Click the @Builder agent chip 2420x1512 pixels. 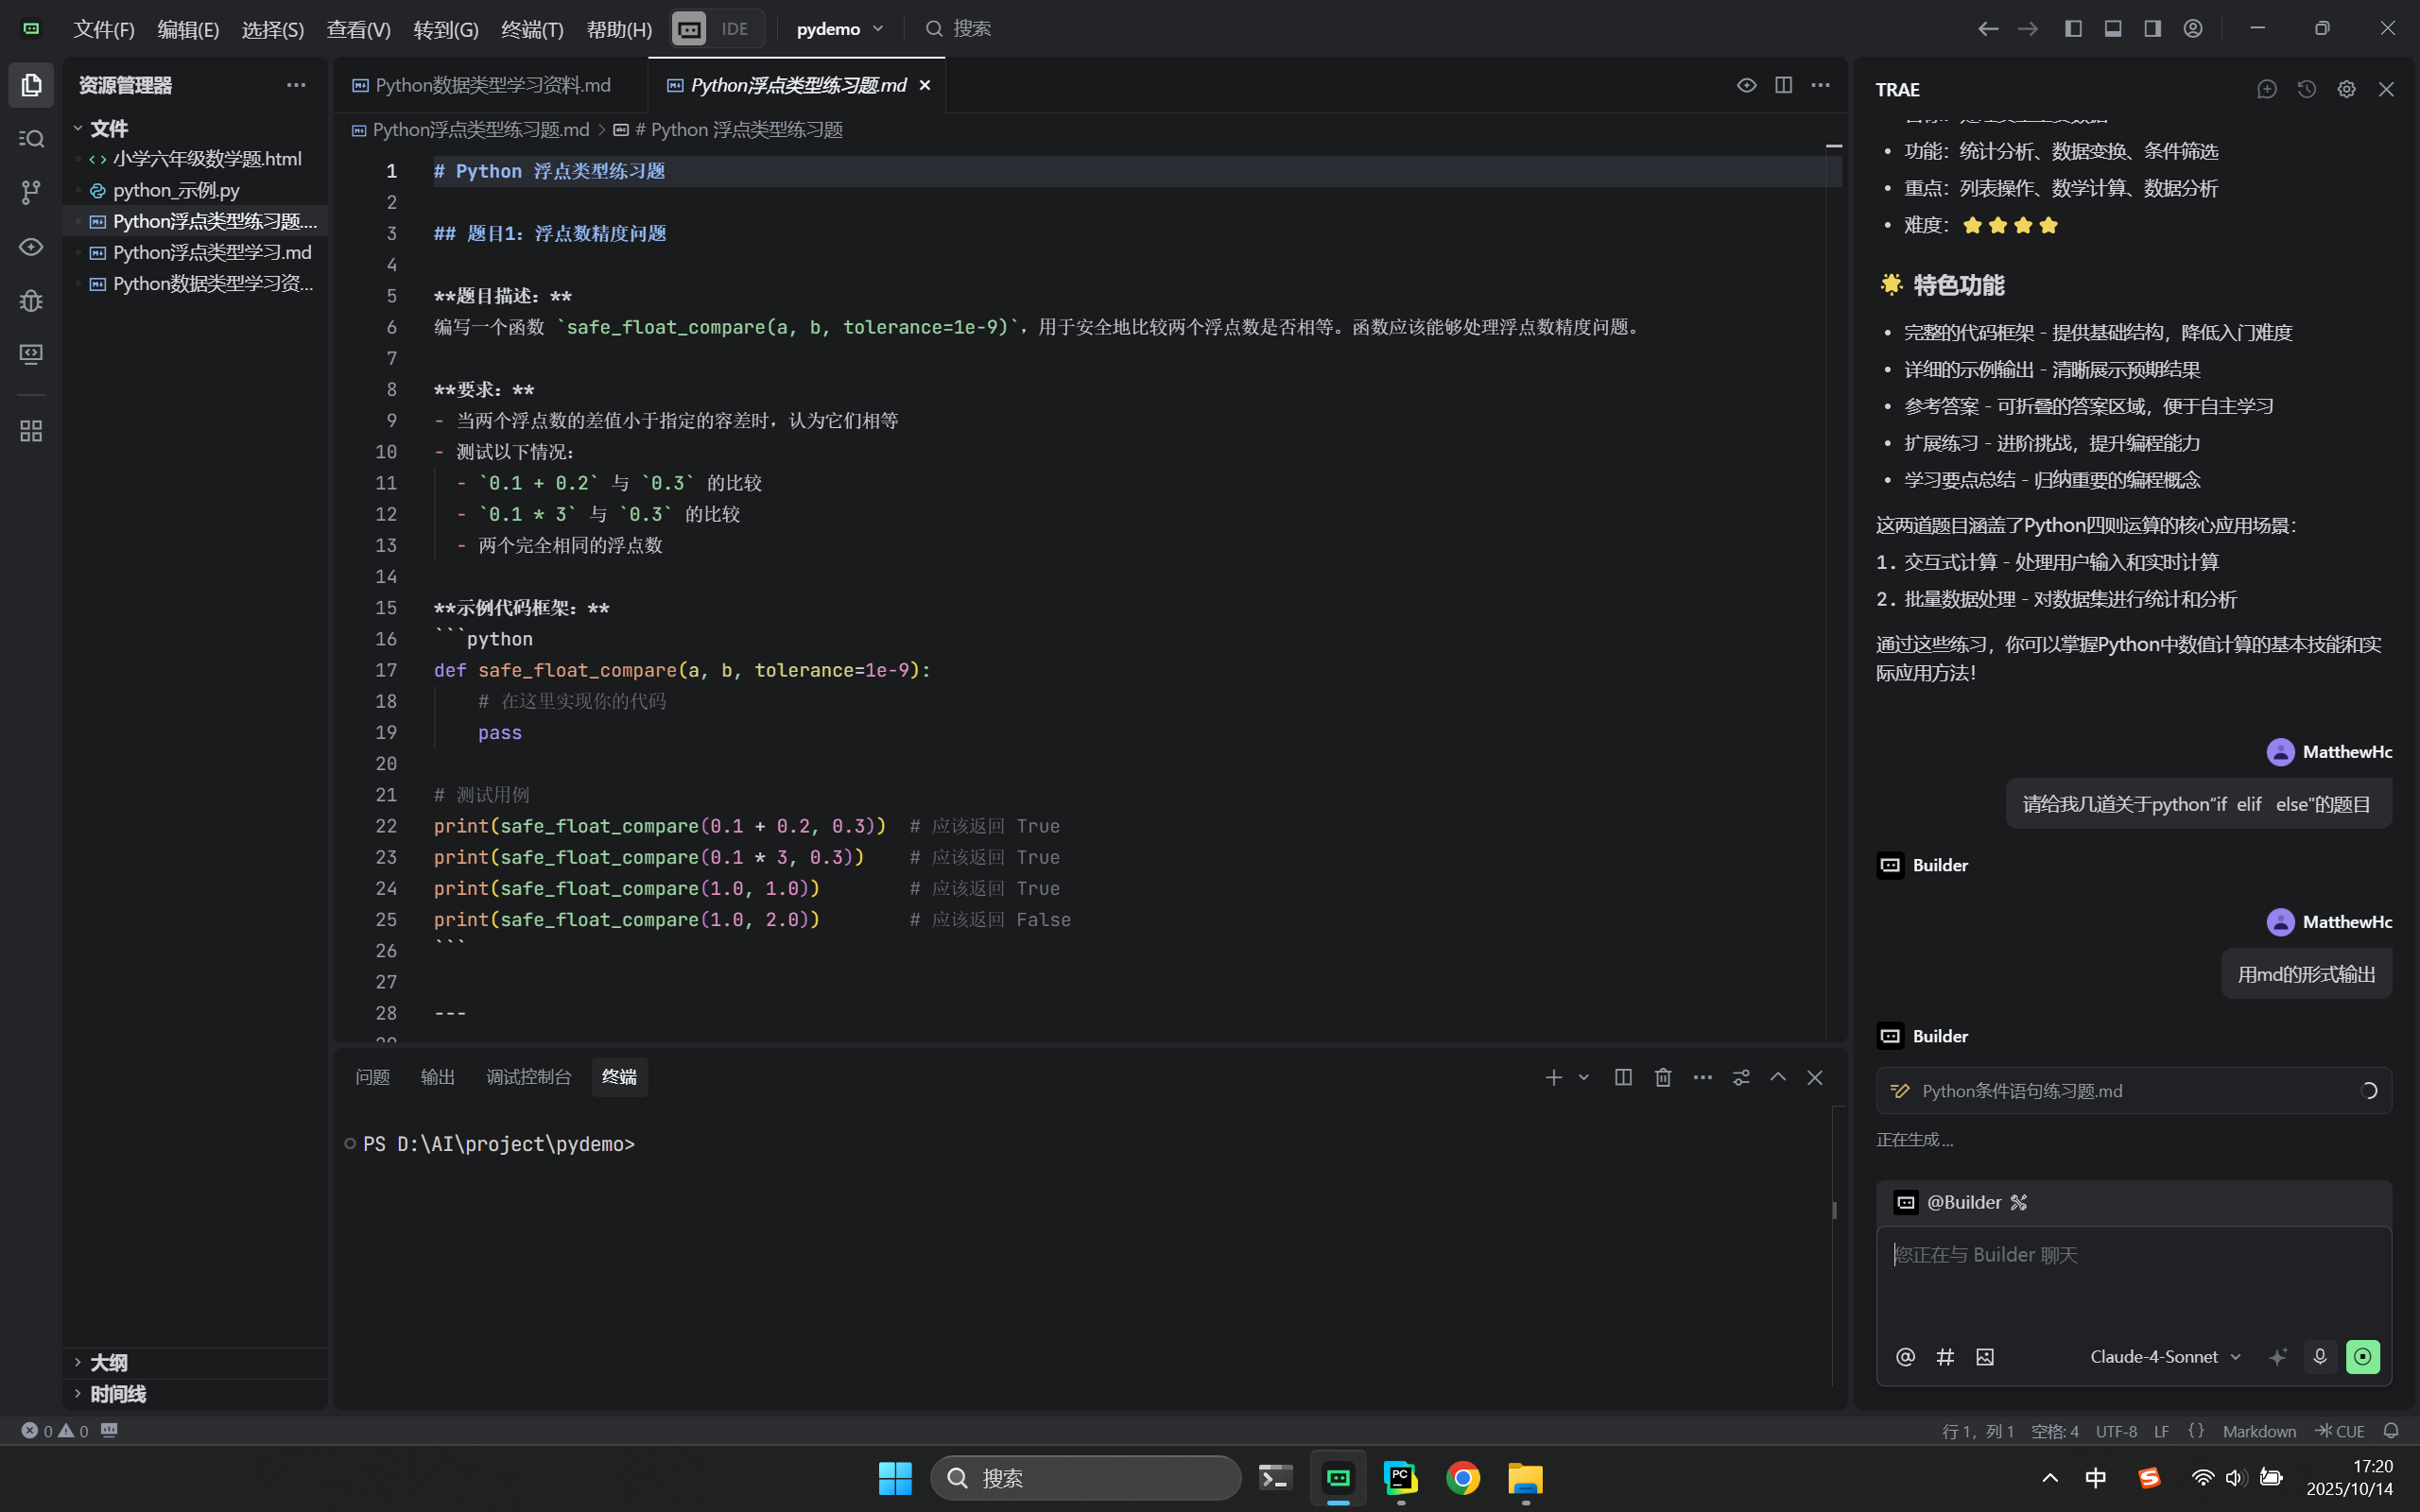(1961, 1202)
